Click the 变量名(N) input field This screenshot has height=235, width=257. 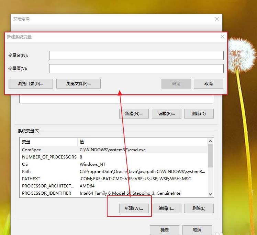[136, 55]
